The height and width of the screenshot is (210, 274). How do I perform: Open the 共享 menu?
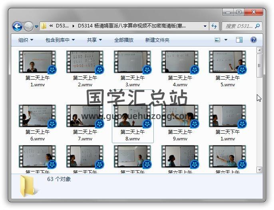[94, 40]
